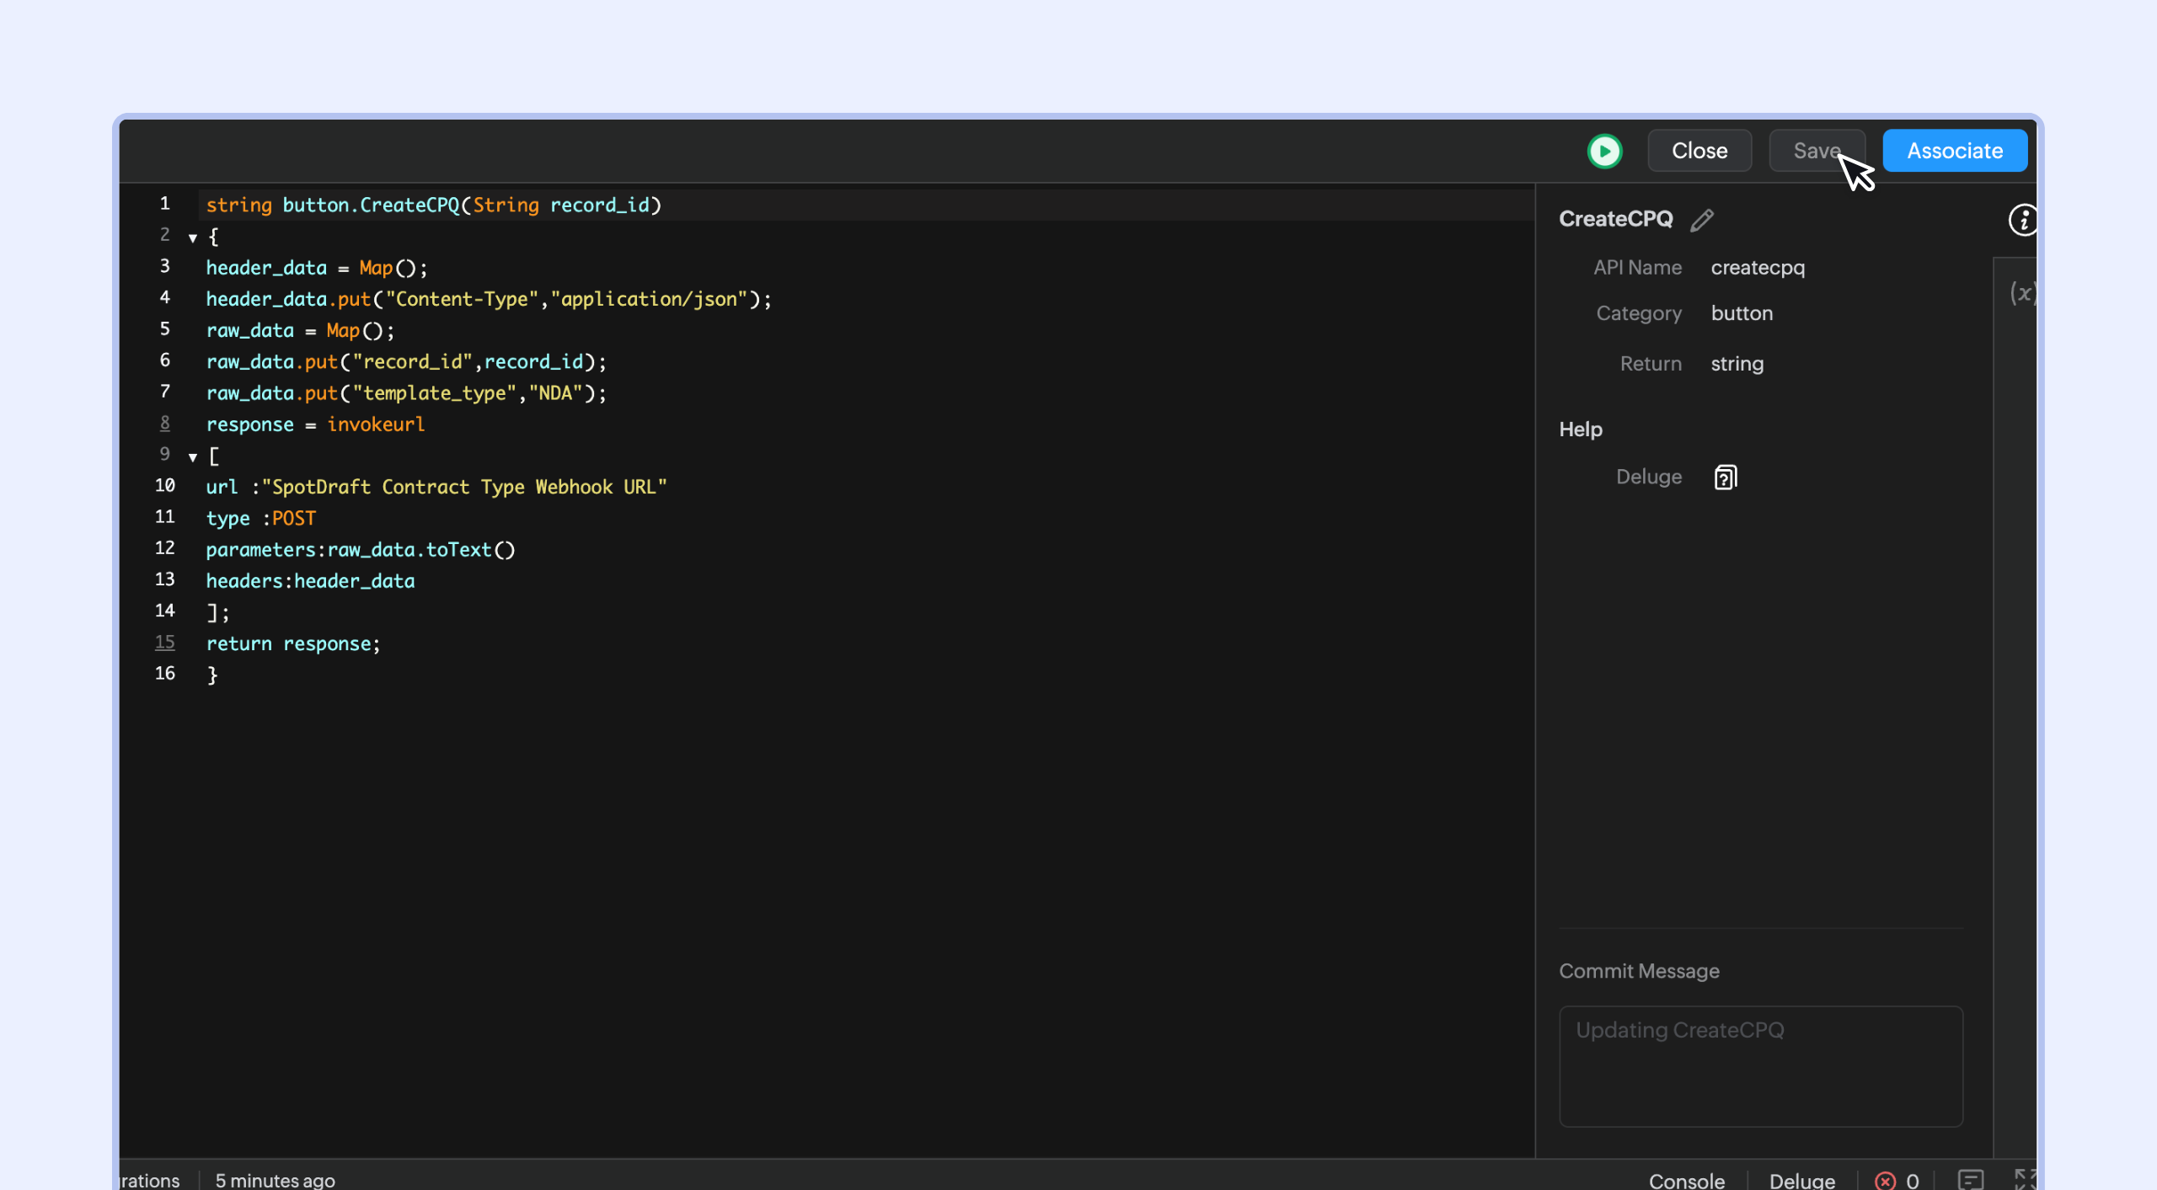
Task: Edit the CreateCPQ function name pencil icon
Action: coord(1702,220)
